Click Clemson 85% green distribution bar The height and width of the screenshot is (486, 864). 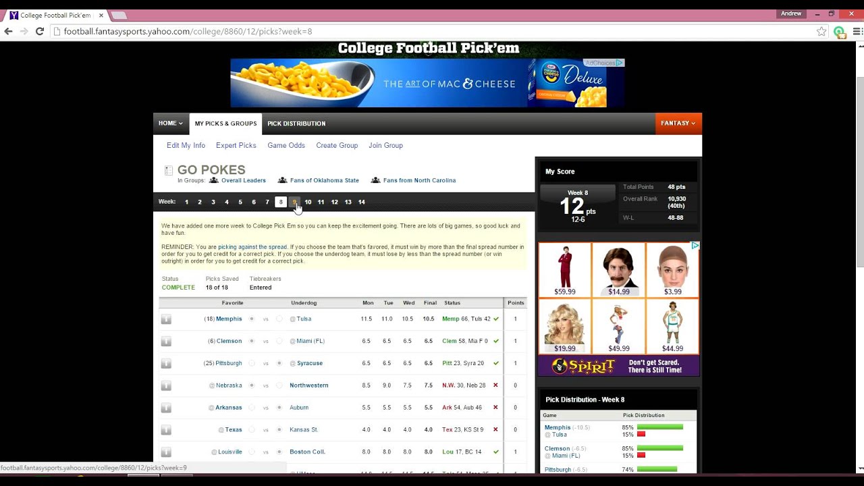pos(660,448)
